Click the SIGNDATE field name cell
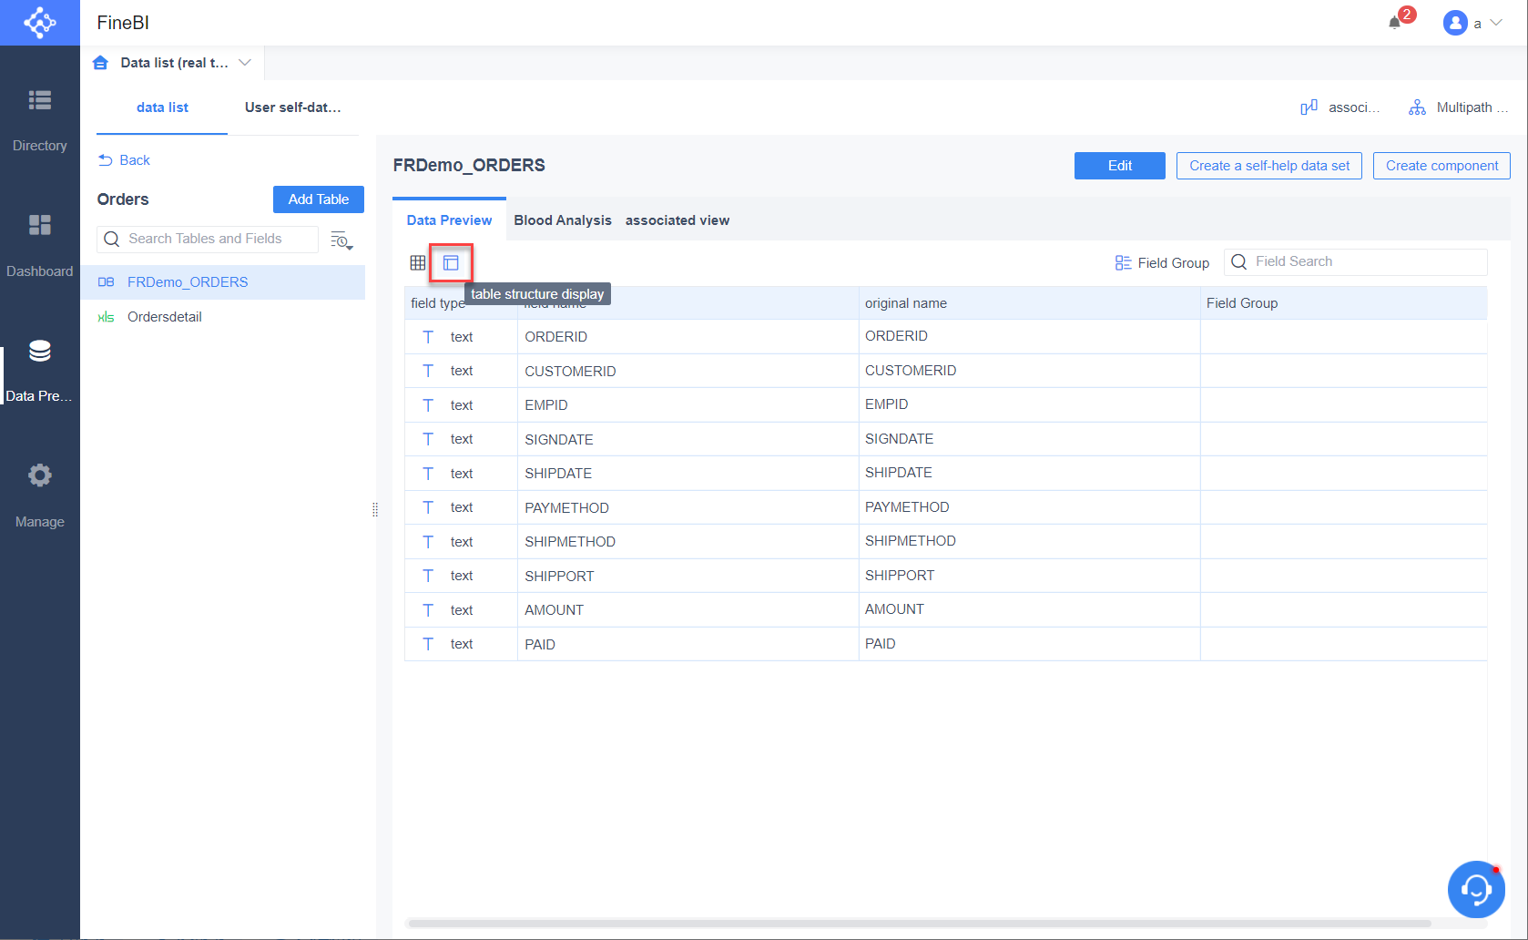This screenshot has height=940, width=1528. (688, 439)
